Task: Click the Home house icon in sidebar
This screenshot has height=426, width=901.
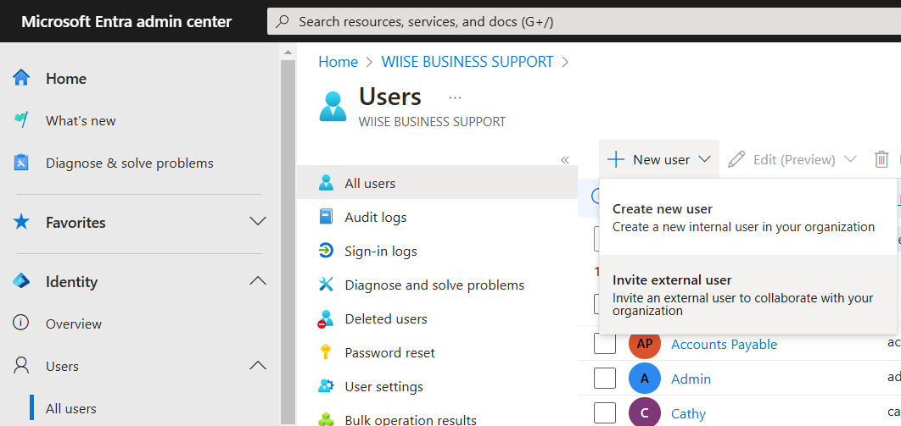Action: coord(21,78)
